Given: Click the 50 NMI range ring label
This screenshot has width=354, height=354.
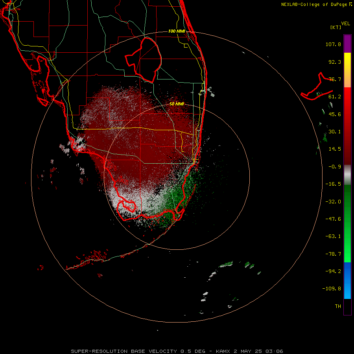Looking at the screenshot, I should (177, 104).
